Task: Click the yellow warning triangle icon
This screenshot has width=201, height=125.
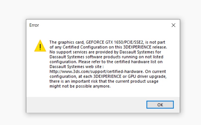Action: pos(40,46)
